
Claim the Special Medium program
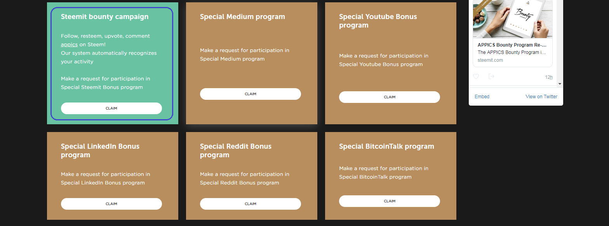[251, 94]
